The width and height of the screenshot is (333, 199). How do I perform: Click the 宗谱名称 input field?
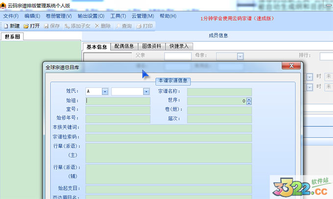(219, 92)
